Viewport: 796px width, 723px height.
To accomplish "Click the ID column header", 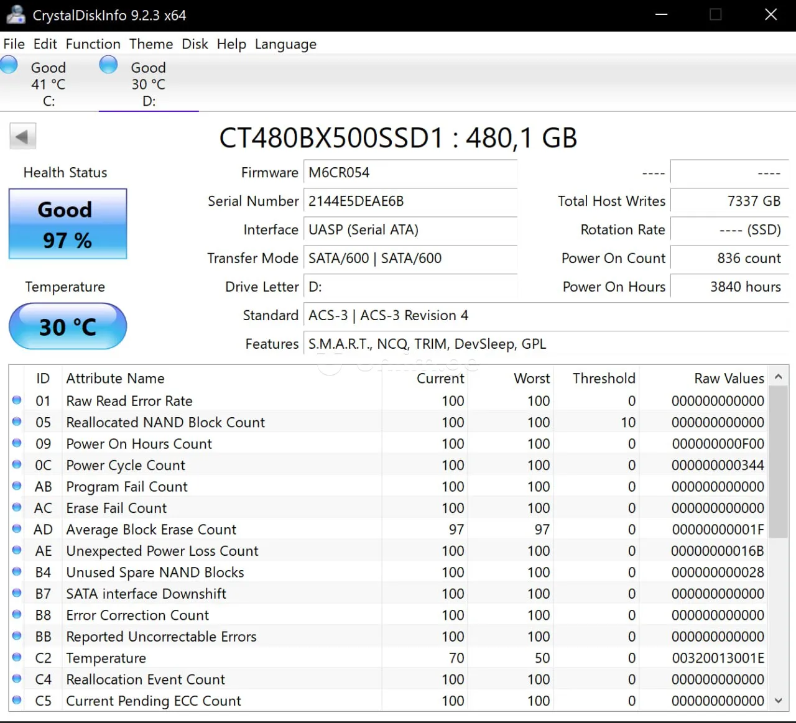I will click(x=43, y=379).
